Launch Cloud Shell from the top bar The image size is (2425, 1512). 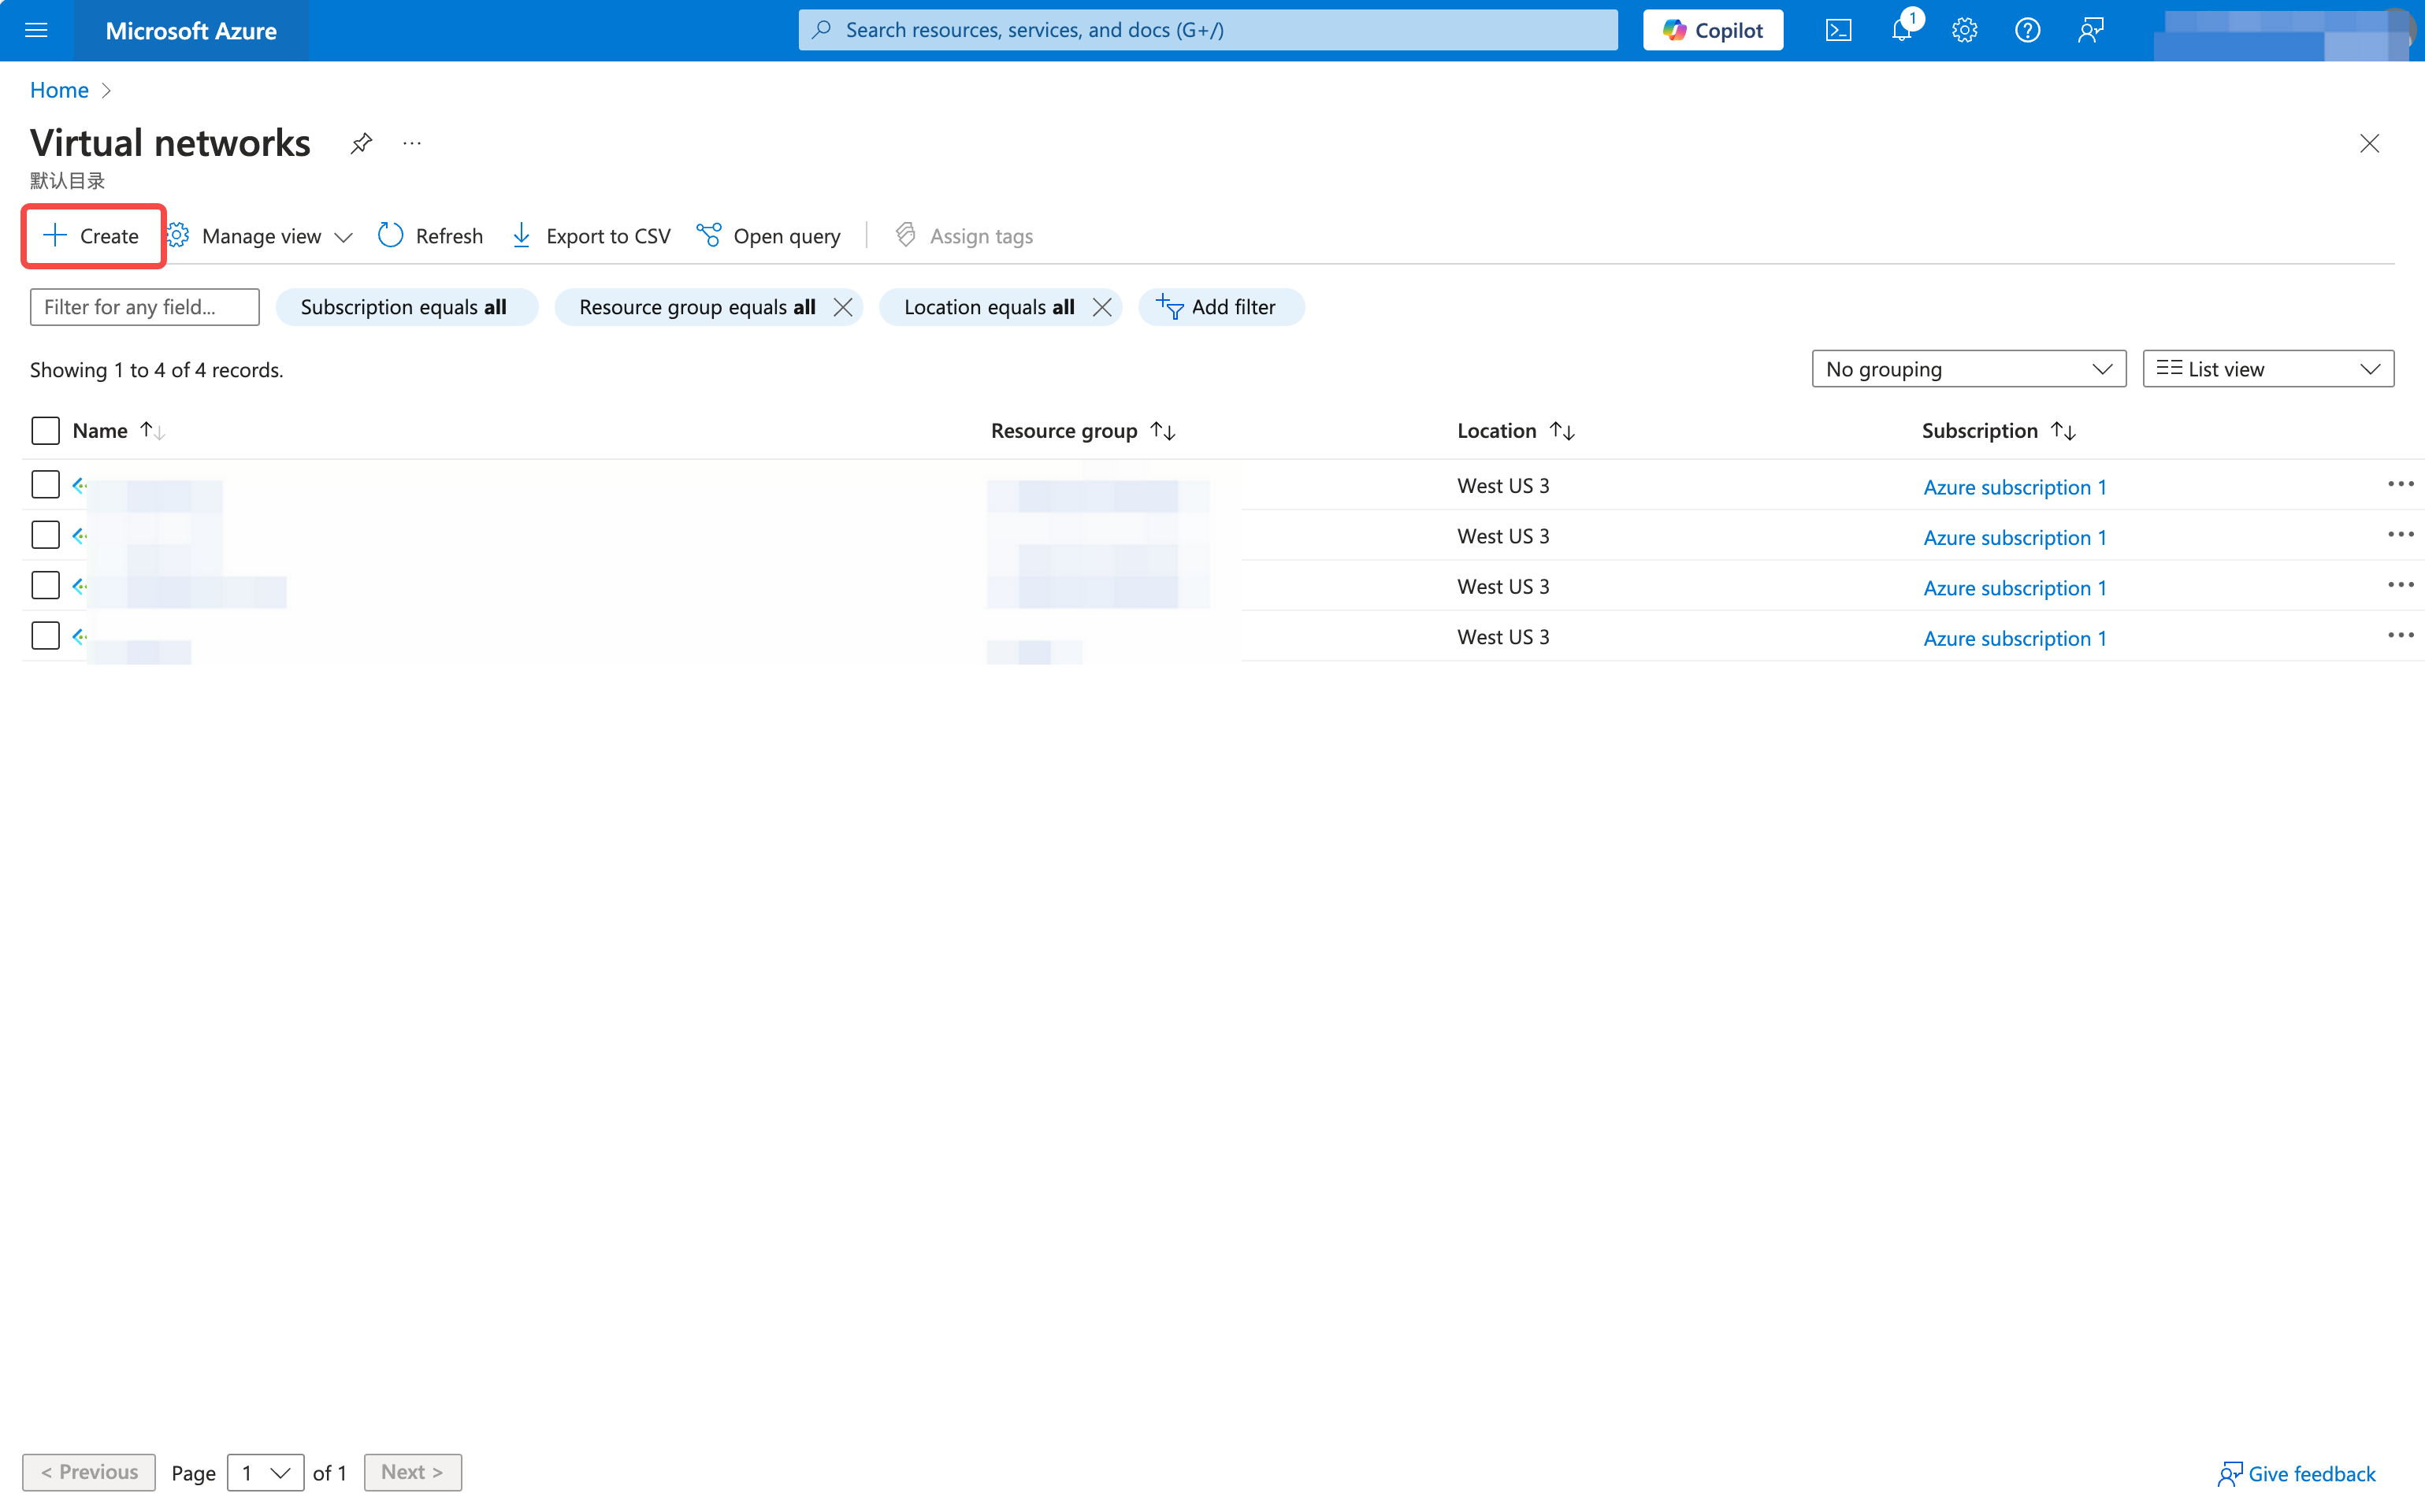click(1838, 30)
